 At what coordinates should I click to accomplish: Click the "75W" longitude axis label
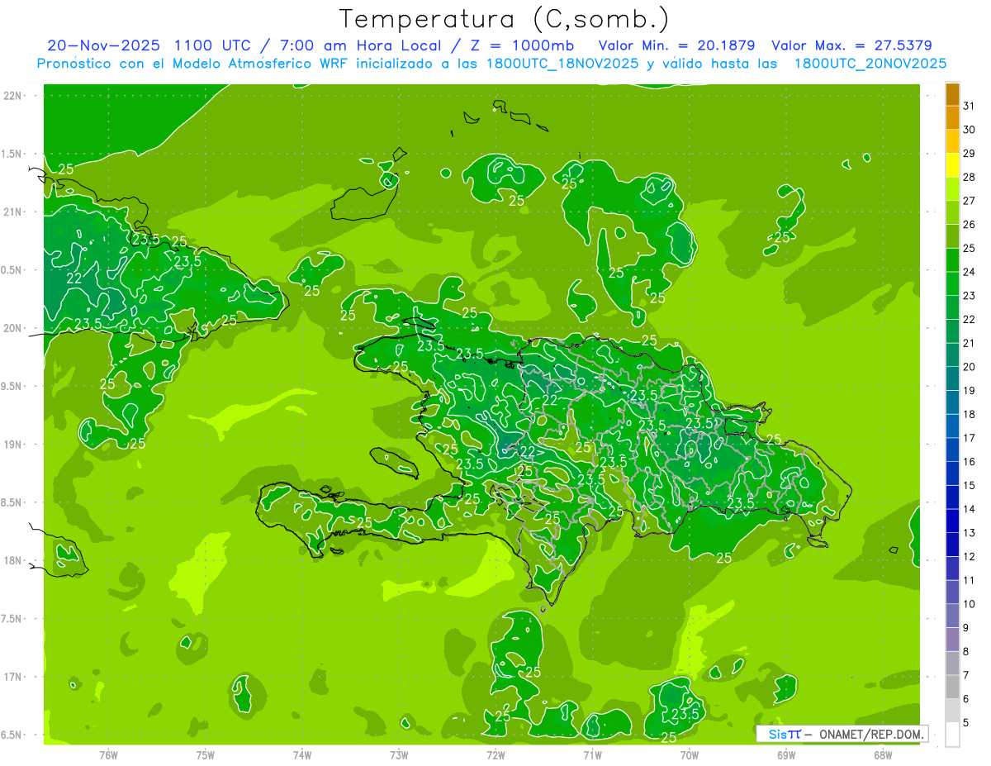click(x=205, y=754)
